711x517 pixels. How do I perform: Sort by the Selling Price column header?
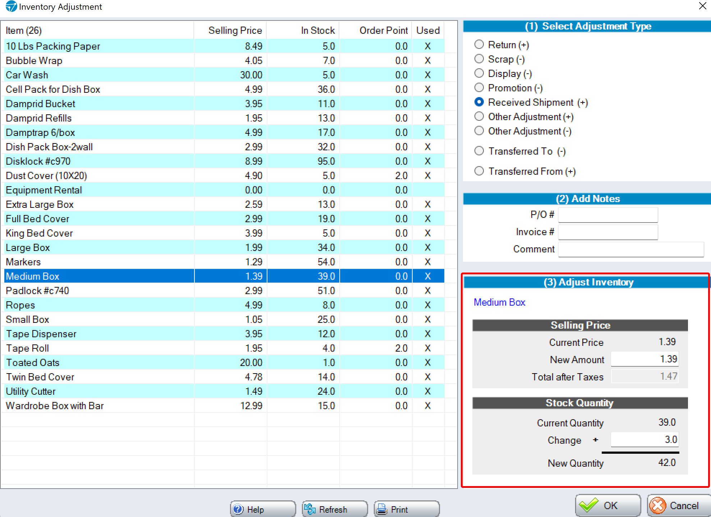(230, 31)
